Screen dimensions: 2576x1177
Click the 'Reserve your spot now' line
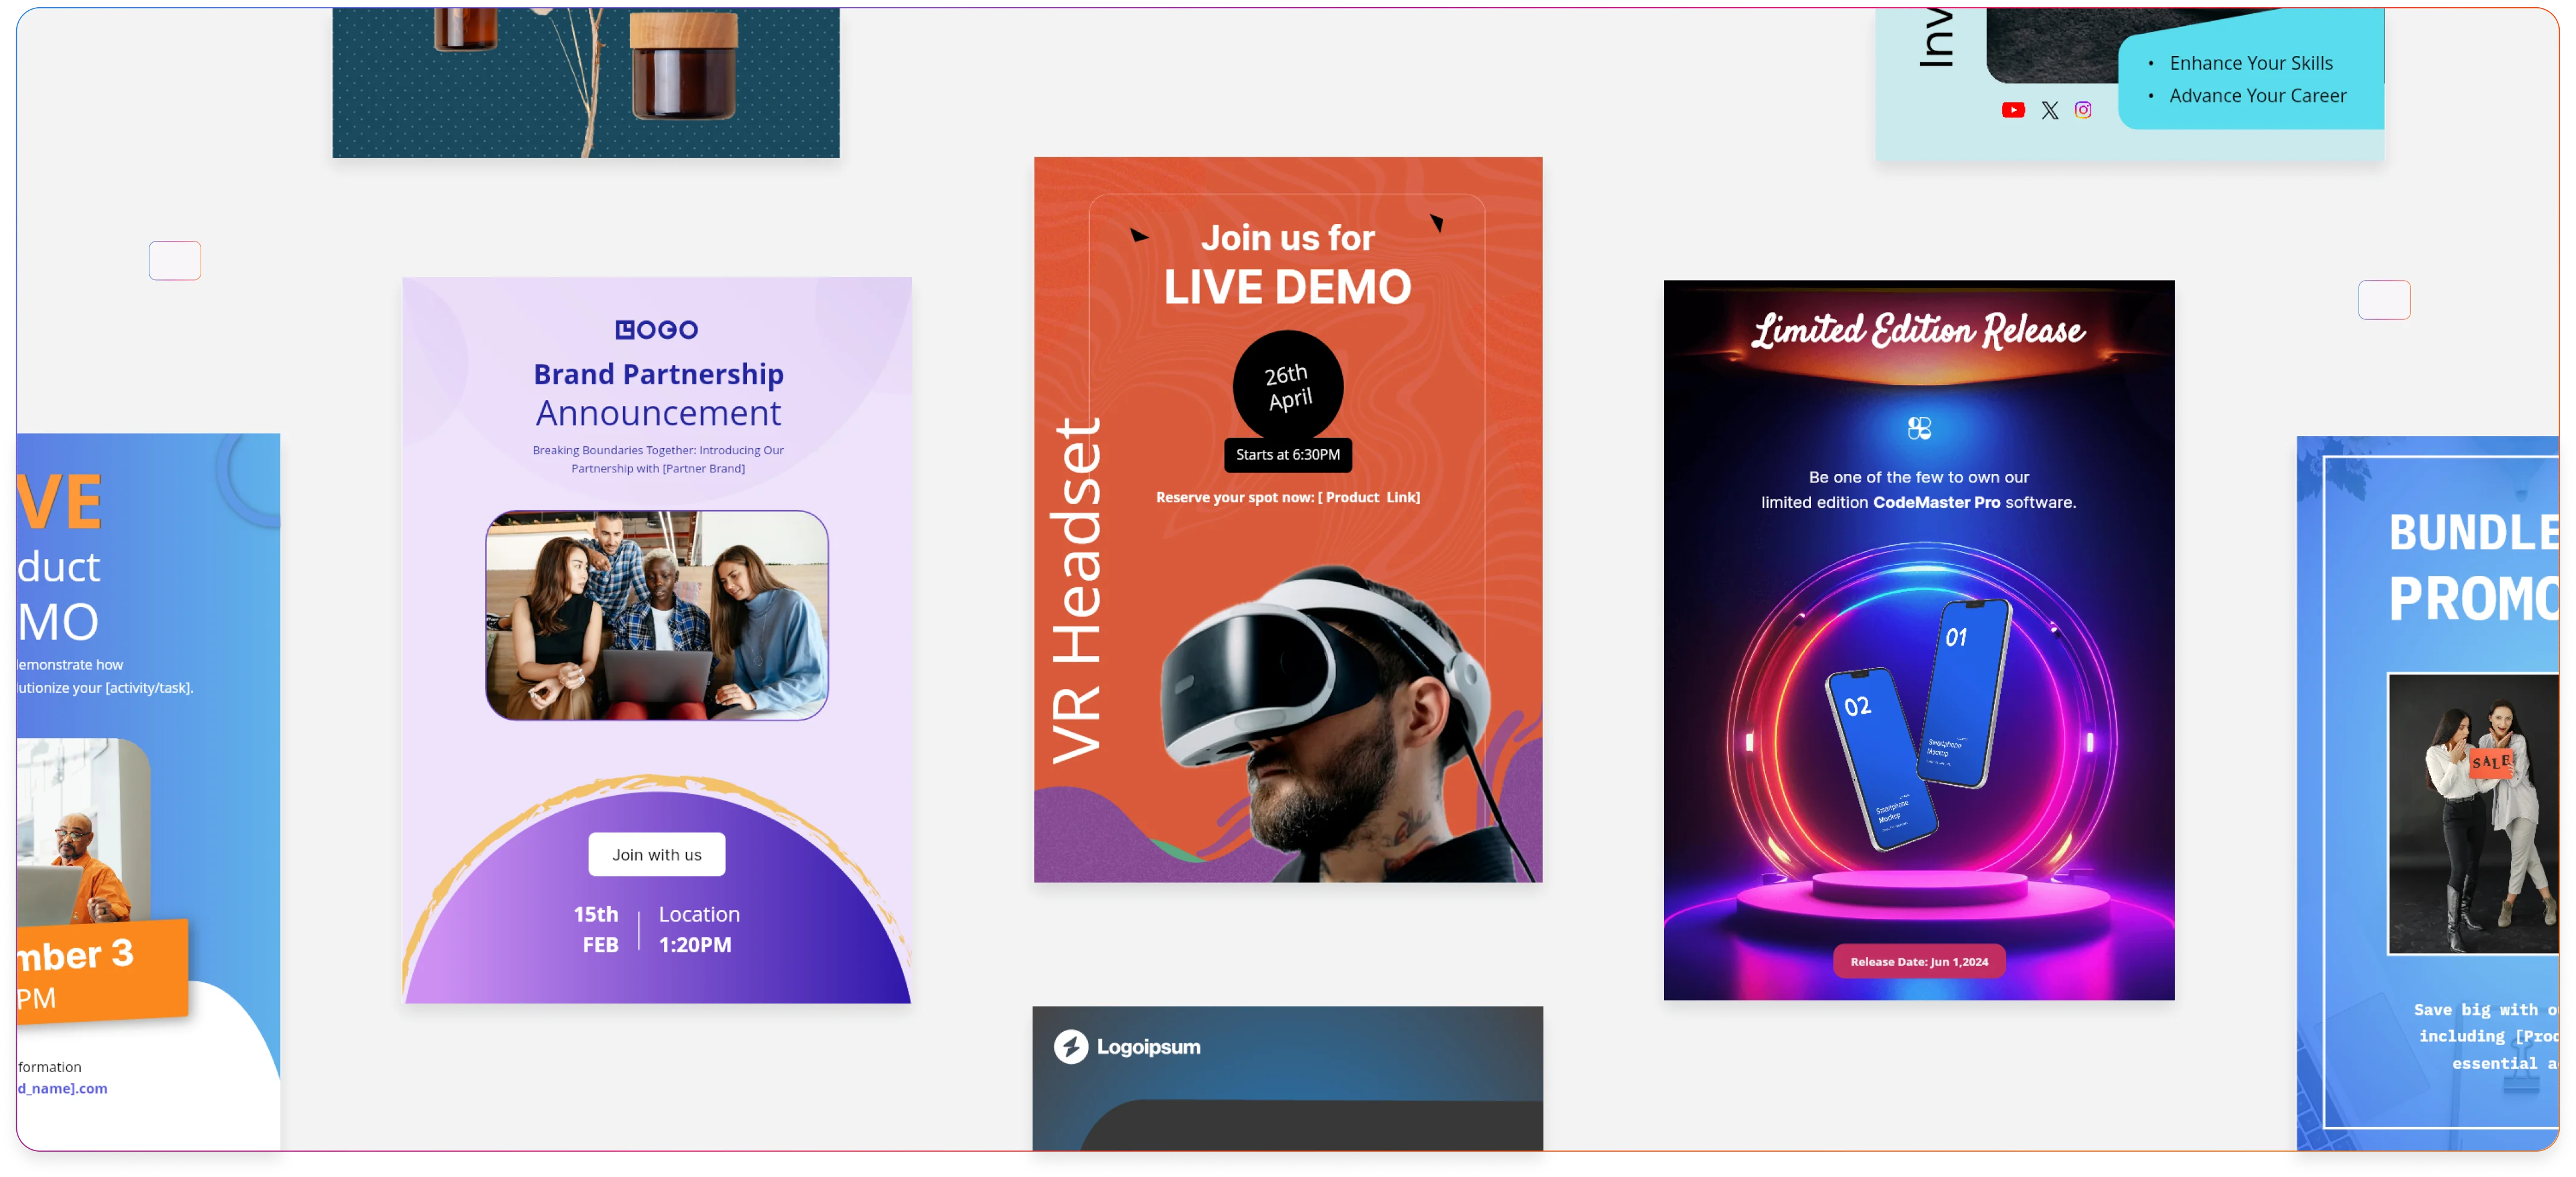click(1287, 497)
